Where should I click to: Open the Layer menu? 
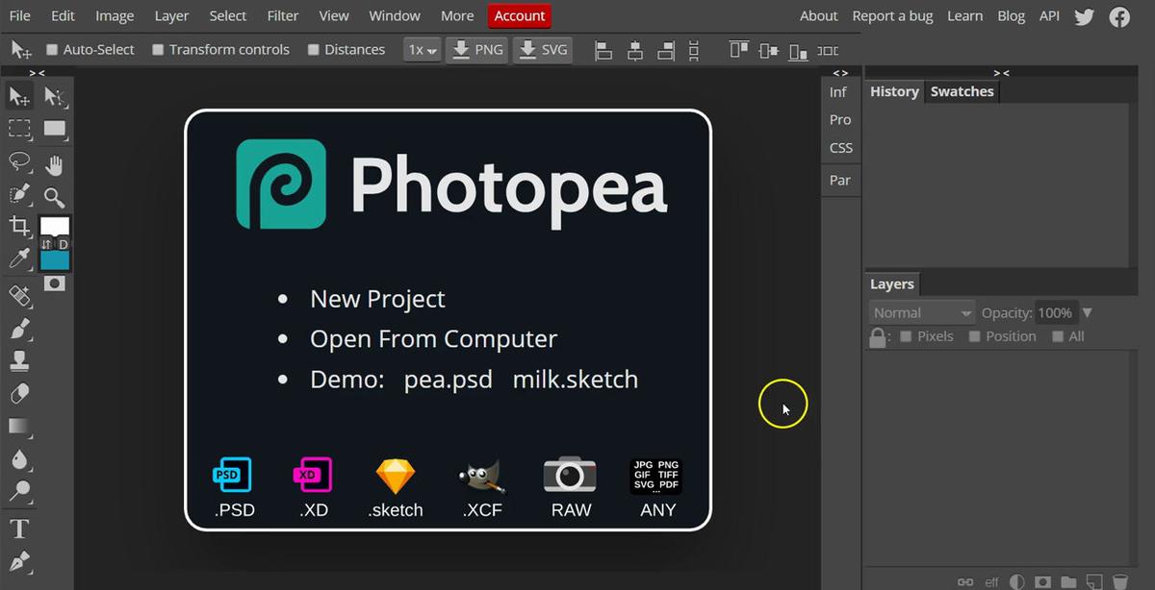point(171,15)
